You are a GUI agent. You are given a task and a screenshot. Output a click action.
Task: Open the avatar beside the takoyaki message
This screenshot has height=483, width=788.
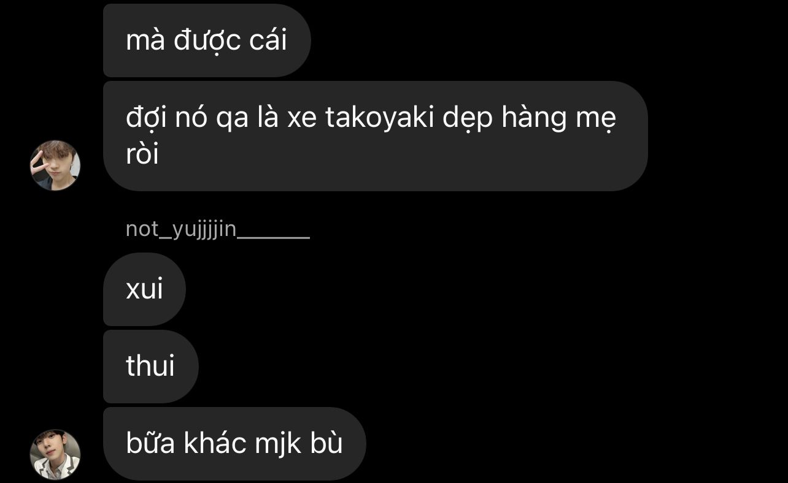point(55,165)
